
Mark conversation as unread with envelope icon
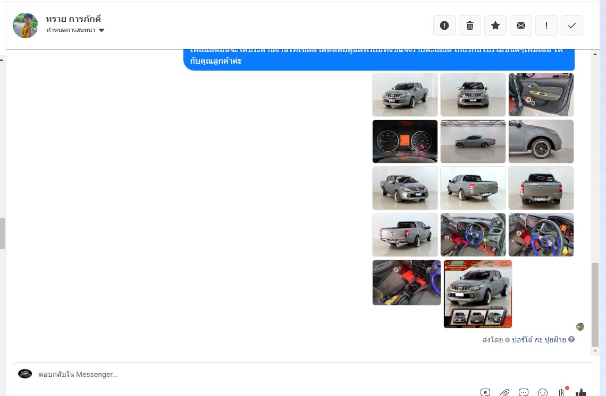tap(521, 25)
